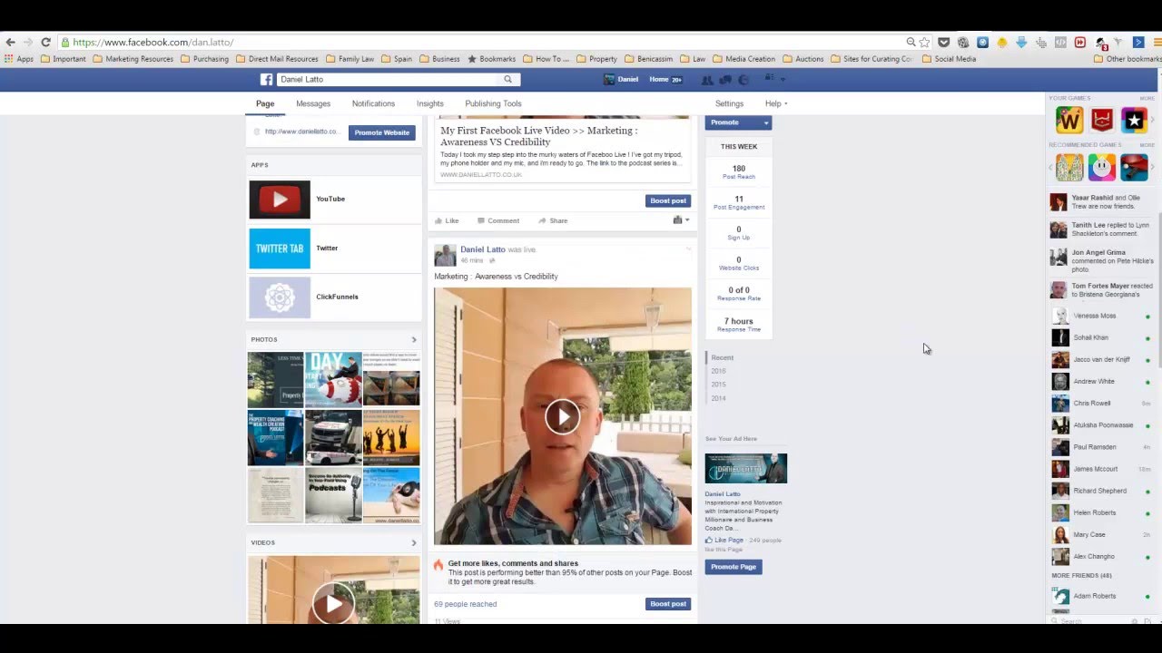Open the post-as-page selector dropdown

(681, 220)
